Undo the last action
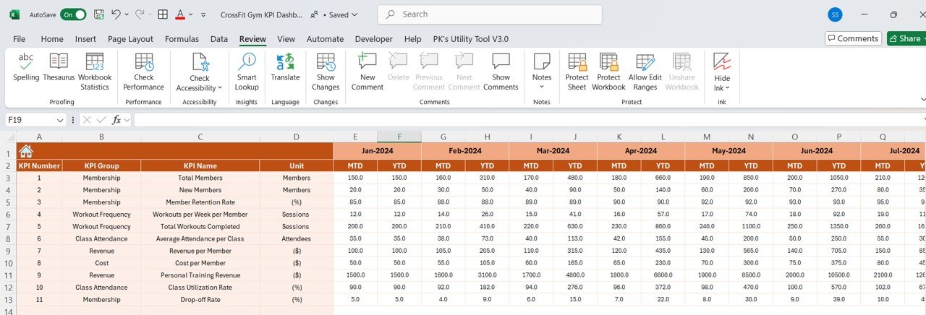Image resolution: width=926 pixels, height=315 pixels. [116, 14]
